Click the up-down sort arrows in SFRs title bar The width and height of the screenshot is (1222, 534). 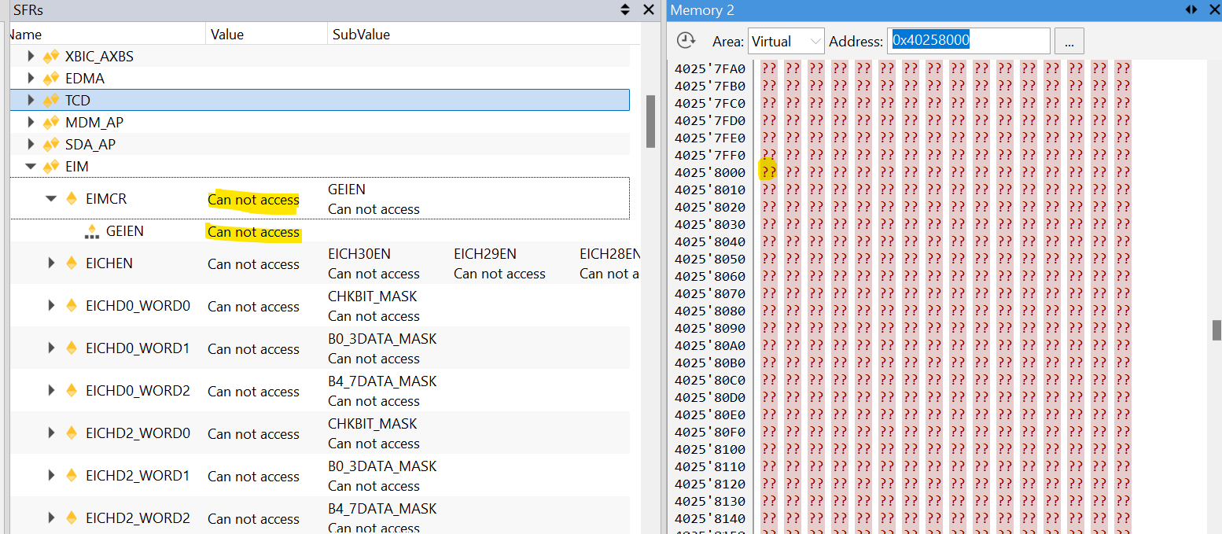(x=624, y=9)
